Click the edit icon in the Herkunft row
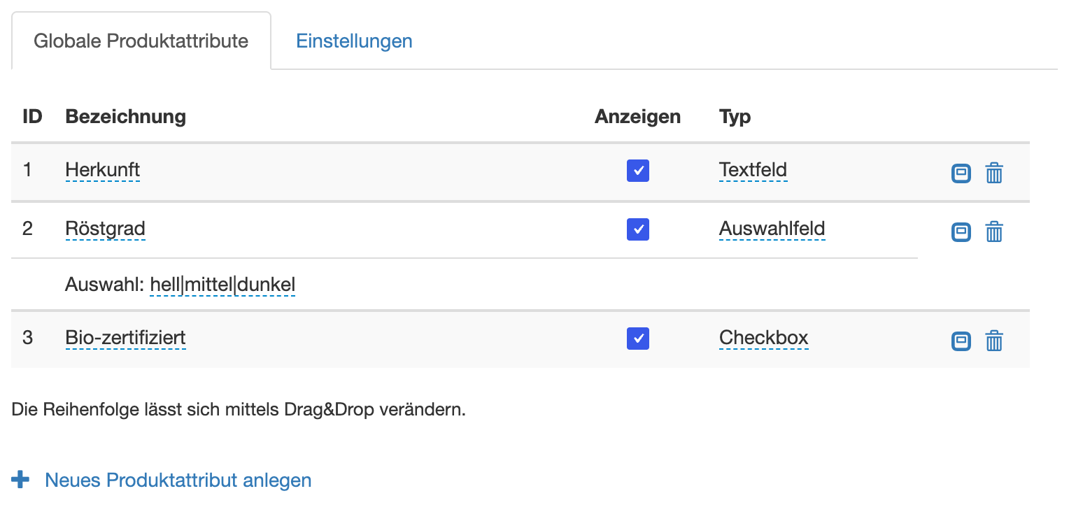The width and height of the screenshot is (1069, 505). click(961, 173)
